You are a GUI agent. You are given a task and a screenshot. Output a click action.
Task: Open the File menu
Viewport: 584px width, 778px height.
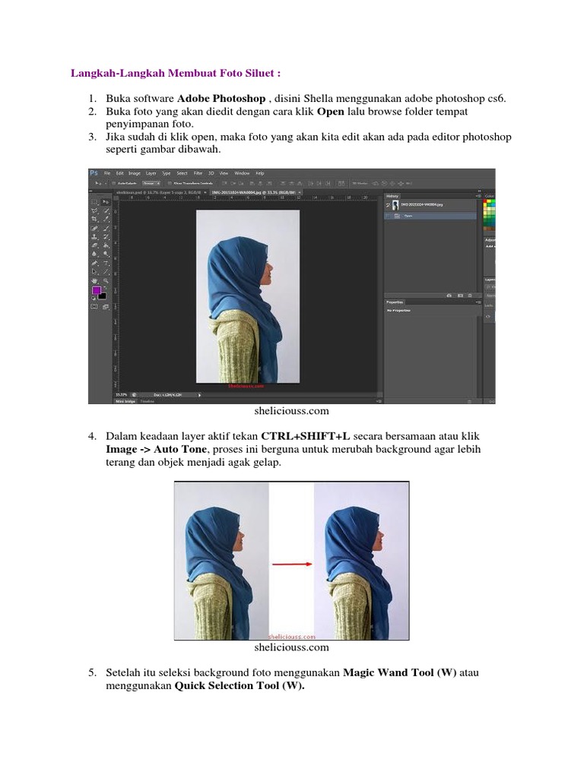coord(107,173)
